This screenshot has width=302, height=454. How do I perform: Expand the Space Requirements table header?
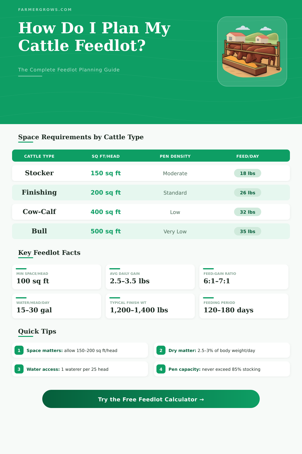point(151,156)
